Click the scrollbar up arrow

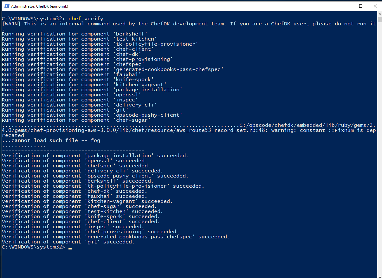pos(379,13)
